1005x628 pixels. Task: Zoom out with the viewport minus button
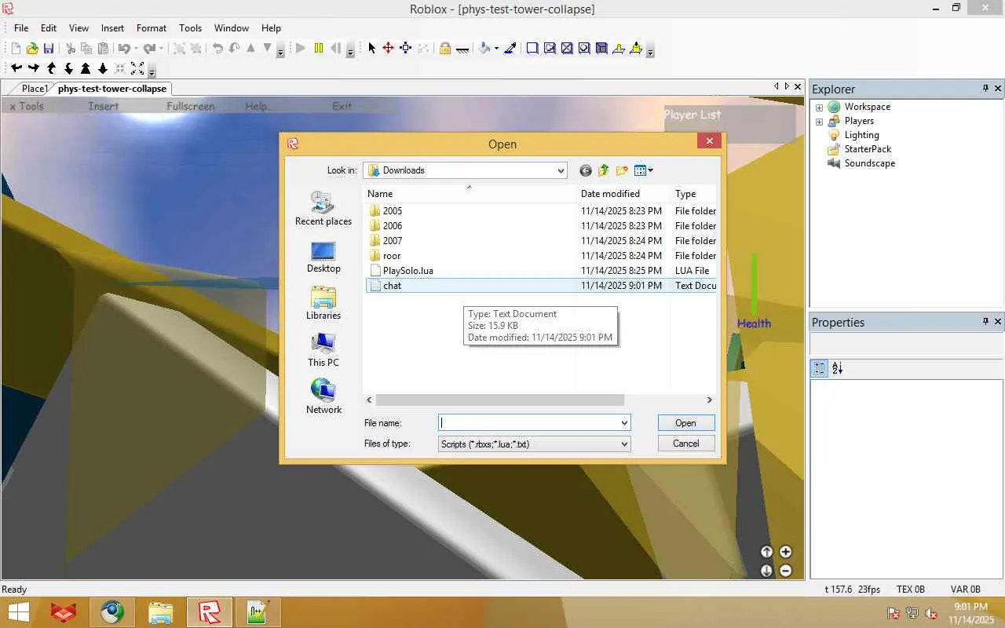[x=785, y=571]
